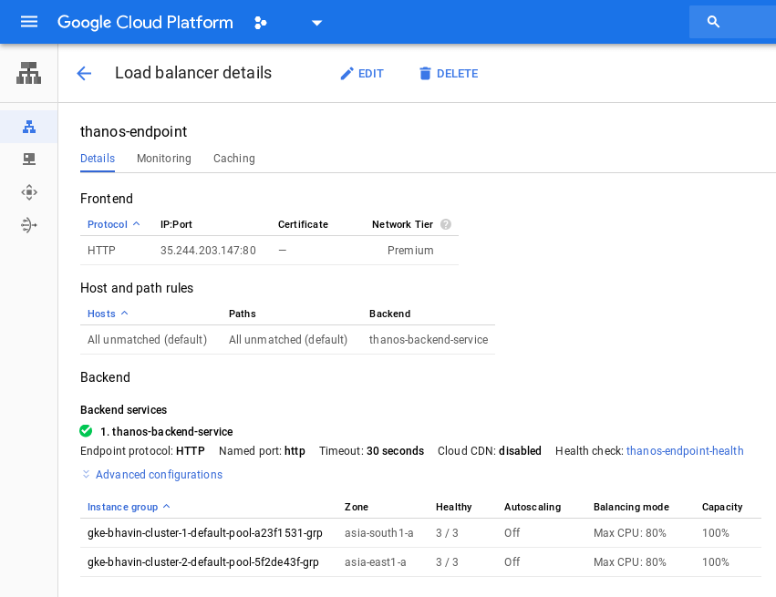Image resolution: width=776 pixels, height=597 pixels.
Task: Open the thanos-endpoint-health health check link
Action: (x=685, y=450)
